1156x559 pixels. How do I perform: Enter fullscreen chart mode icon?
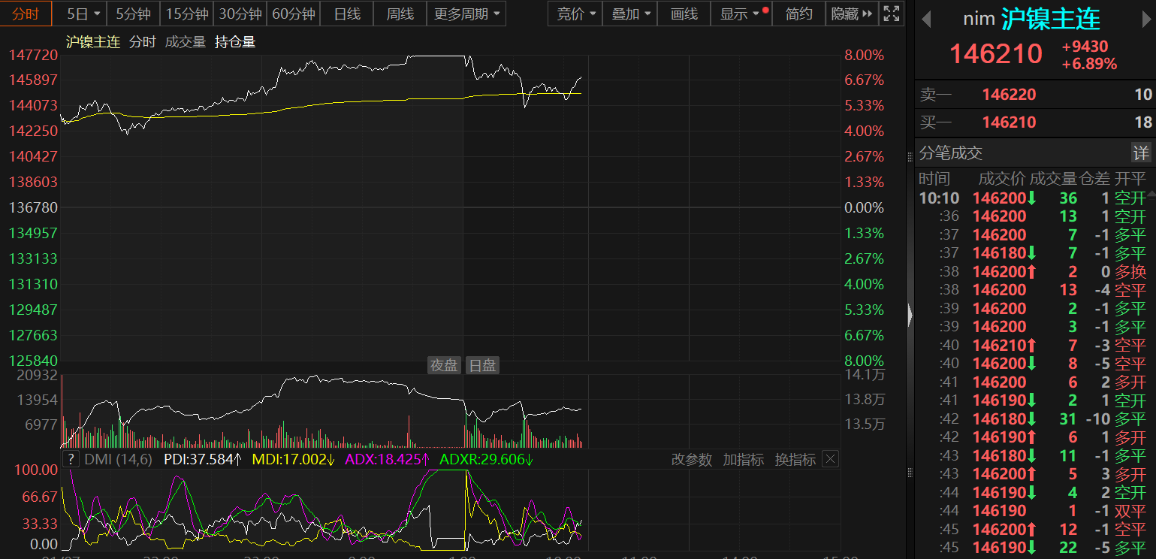[892, 14]
